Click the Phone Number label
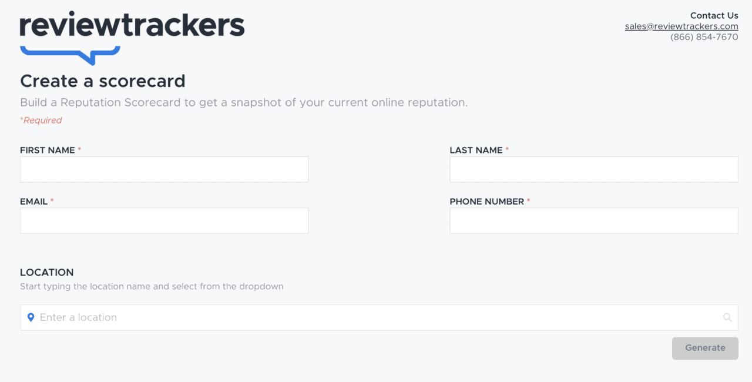Screen dimensions: 752x382 pyautogui.click(x=486, y=202)
